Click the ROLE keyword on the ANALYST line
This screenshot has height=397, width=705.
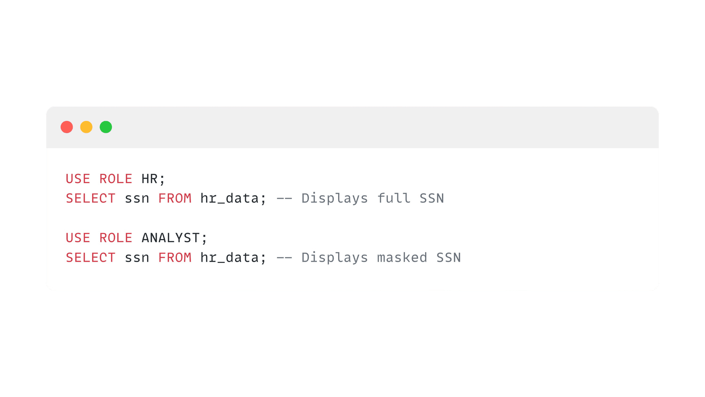pos(116,238)
